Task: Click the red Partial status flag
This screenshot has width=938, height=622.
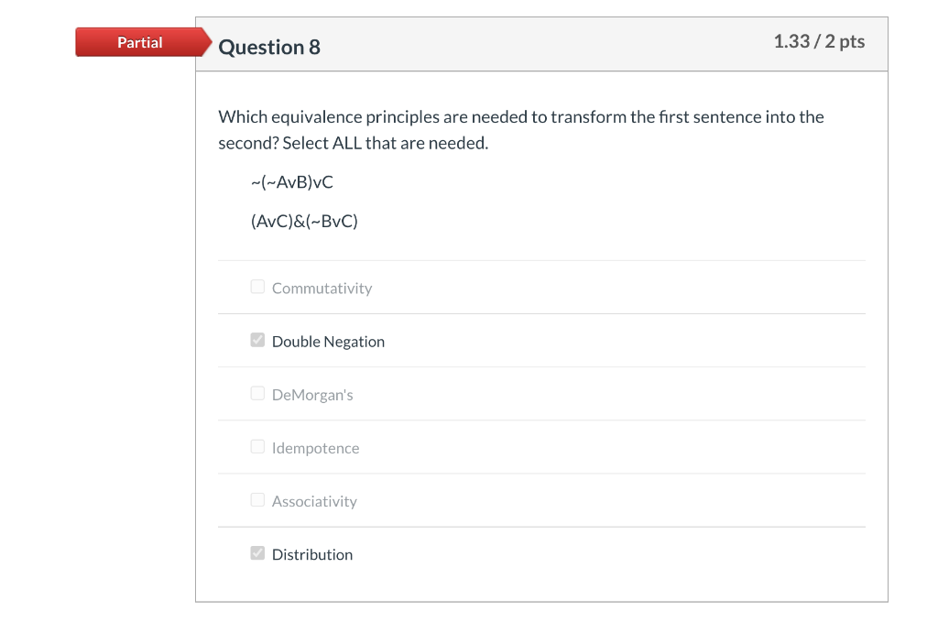Action: click(x=144, y=42)
